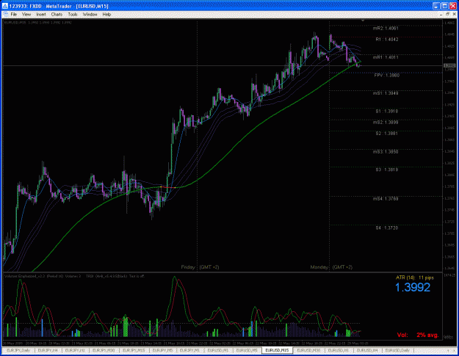Minimize the inner chart window
The image size is (459, 356).
click(441, 15)
